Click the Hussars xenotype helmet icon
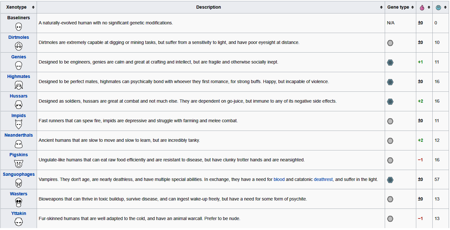This screenshot has width=450, height=230. (x=19, y=105)
